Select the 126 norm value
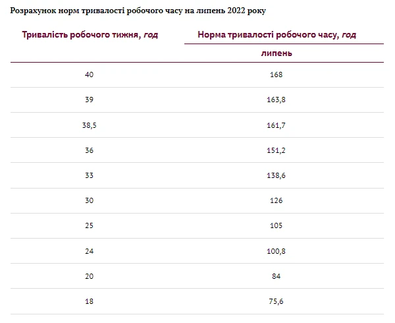Screen dimensions: 395x323 point(276,201)
